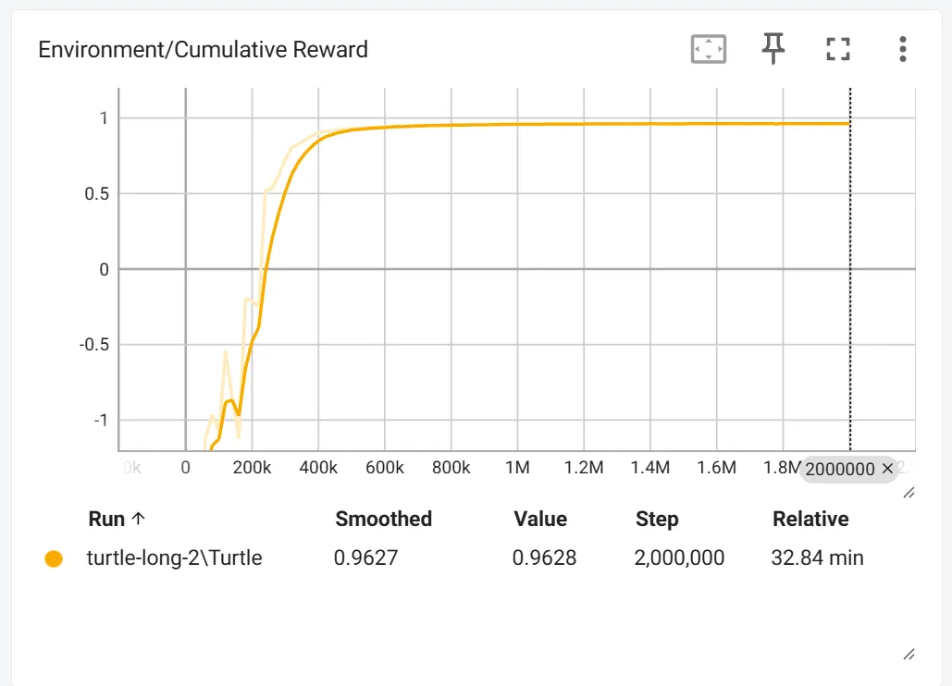Sort runs by clicking the Run header
Viewport: 952px width, 686px height.
[x=117, y=519]
